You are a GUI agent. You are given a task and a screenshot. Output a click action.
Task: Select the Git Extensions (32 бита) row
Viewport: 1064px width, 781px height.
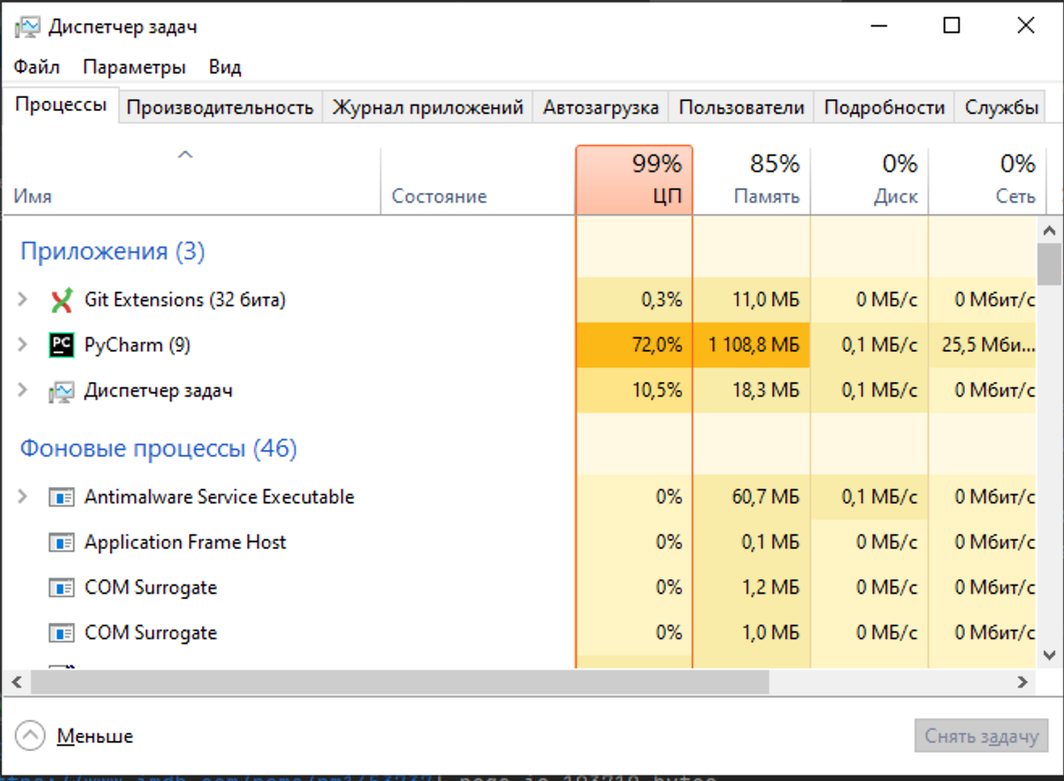pos(520,299)
